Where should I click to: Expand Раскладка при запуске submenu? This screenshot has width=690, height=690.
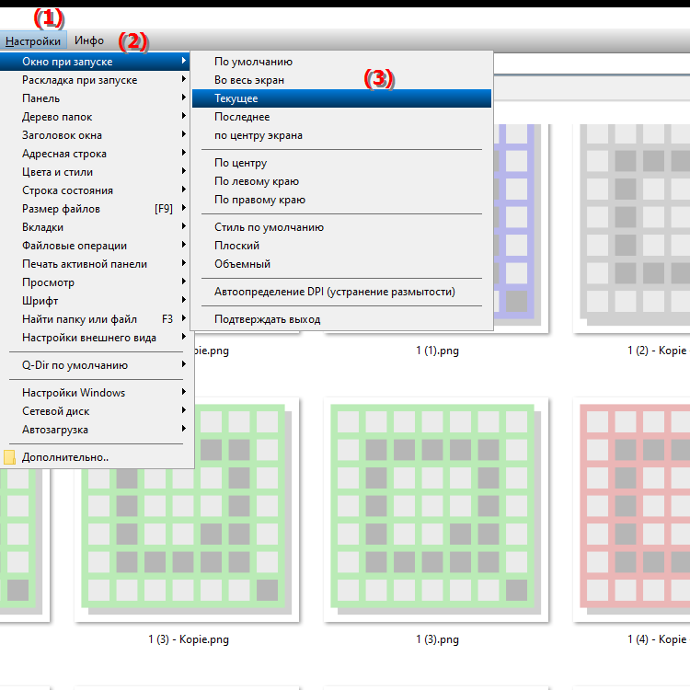pos(95,80)
